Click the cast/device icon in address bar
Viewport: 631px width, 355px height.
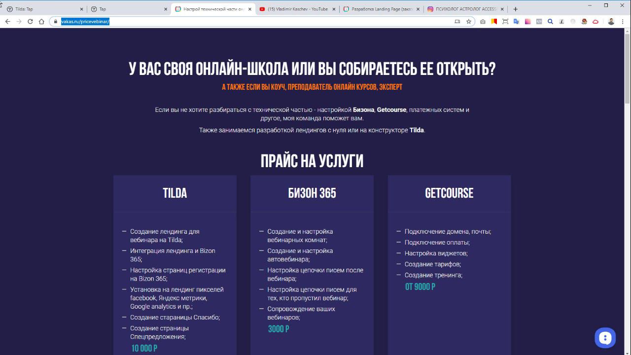click(457, 22)
